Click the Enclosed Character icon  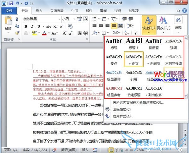tap(86, 33)
